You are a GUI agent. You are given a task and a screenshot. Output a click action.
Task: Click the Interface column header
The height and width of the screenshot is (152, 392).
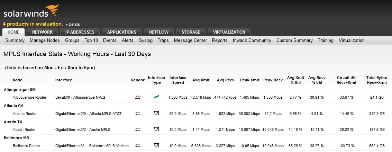(x=64, y=80)
